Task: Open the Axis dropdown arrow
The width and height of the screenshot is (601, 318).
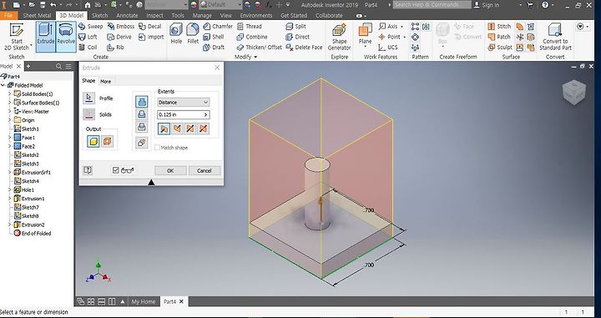Action: coord(402,27)
